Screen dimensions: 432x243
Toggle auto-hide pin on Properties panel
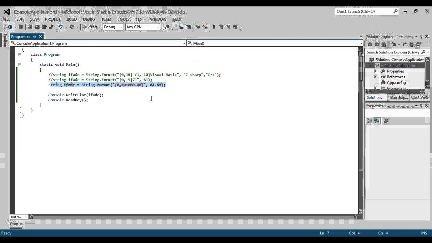click(421, 106)
